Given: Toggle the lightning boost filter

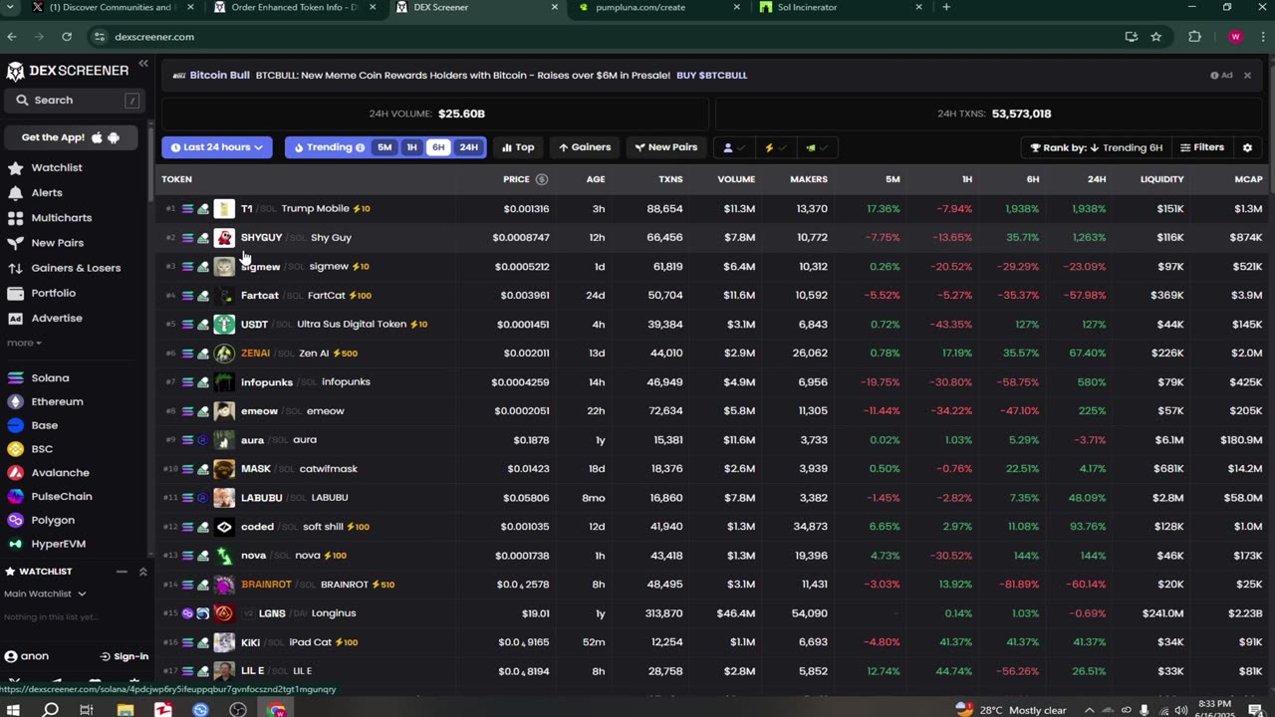Looking at the screenshot, I should 775,147.
